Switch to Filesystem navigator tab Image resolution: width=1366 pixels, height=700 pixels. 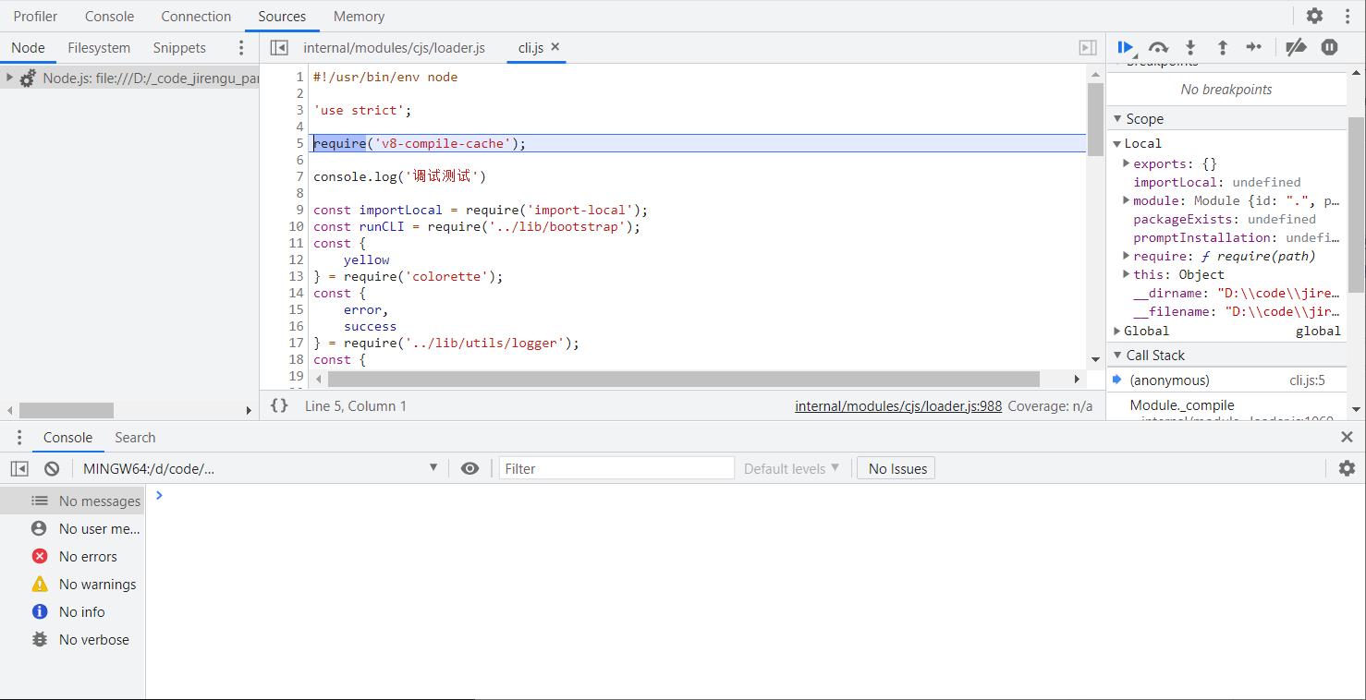tap(99, 47)
